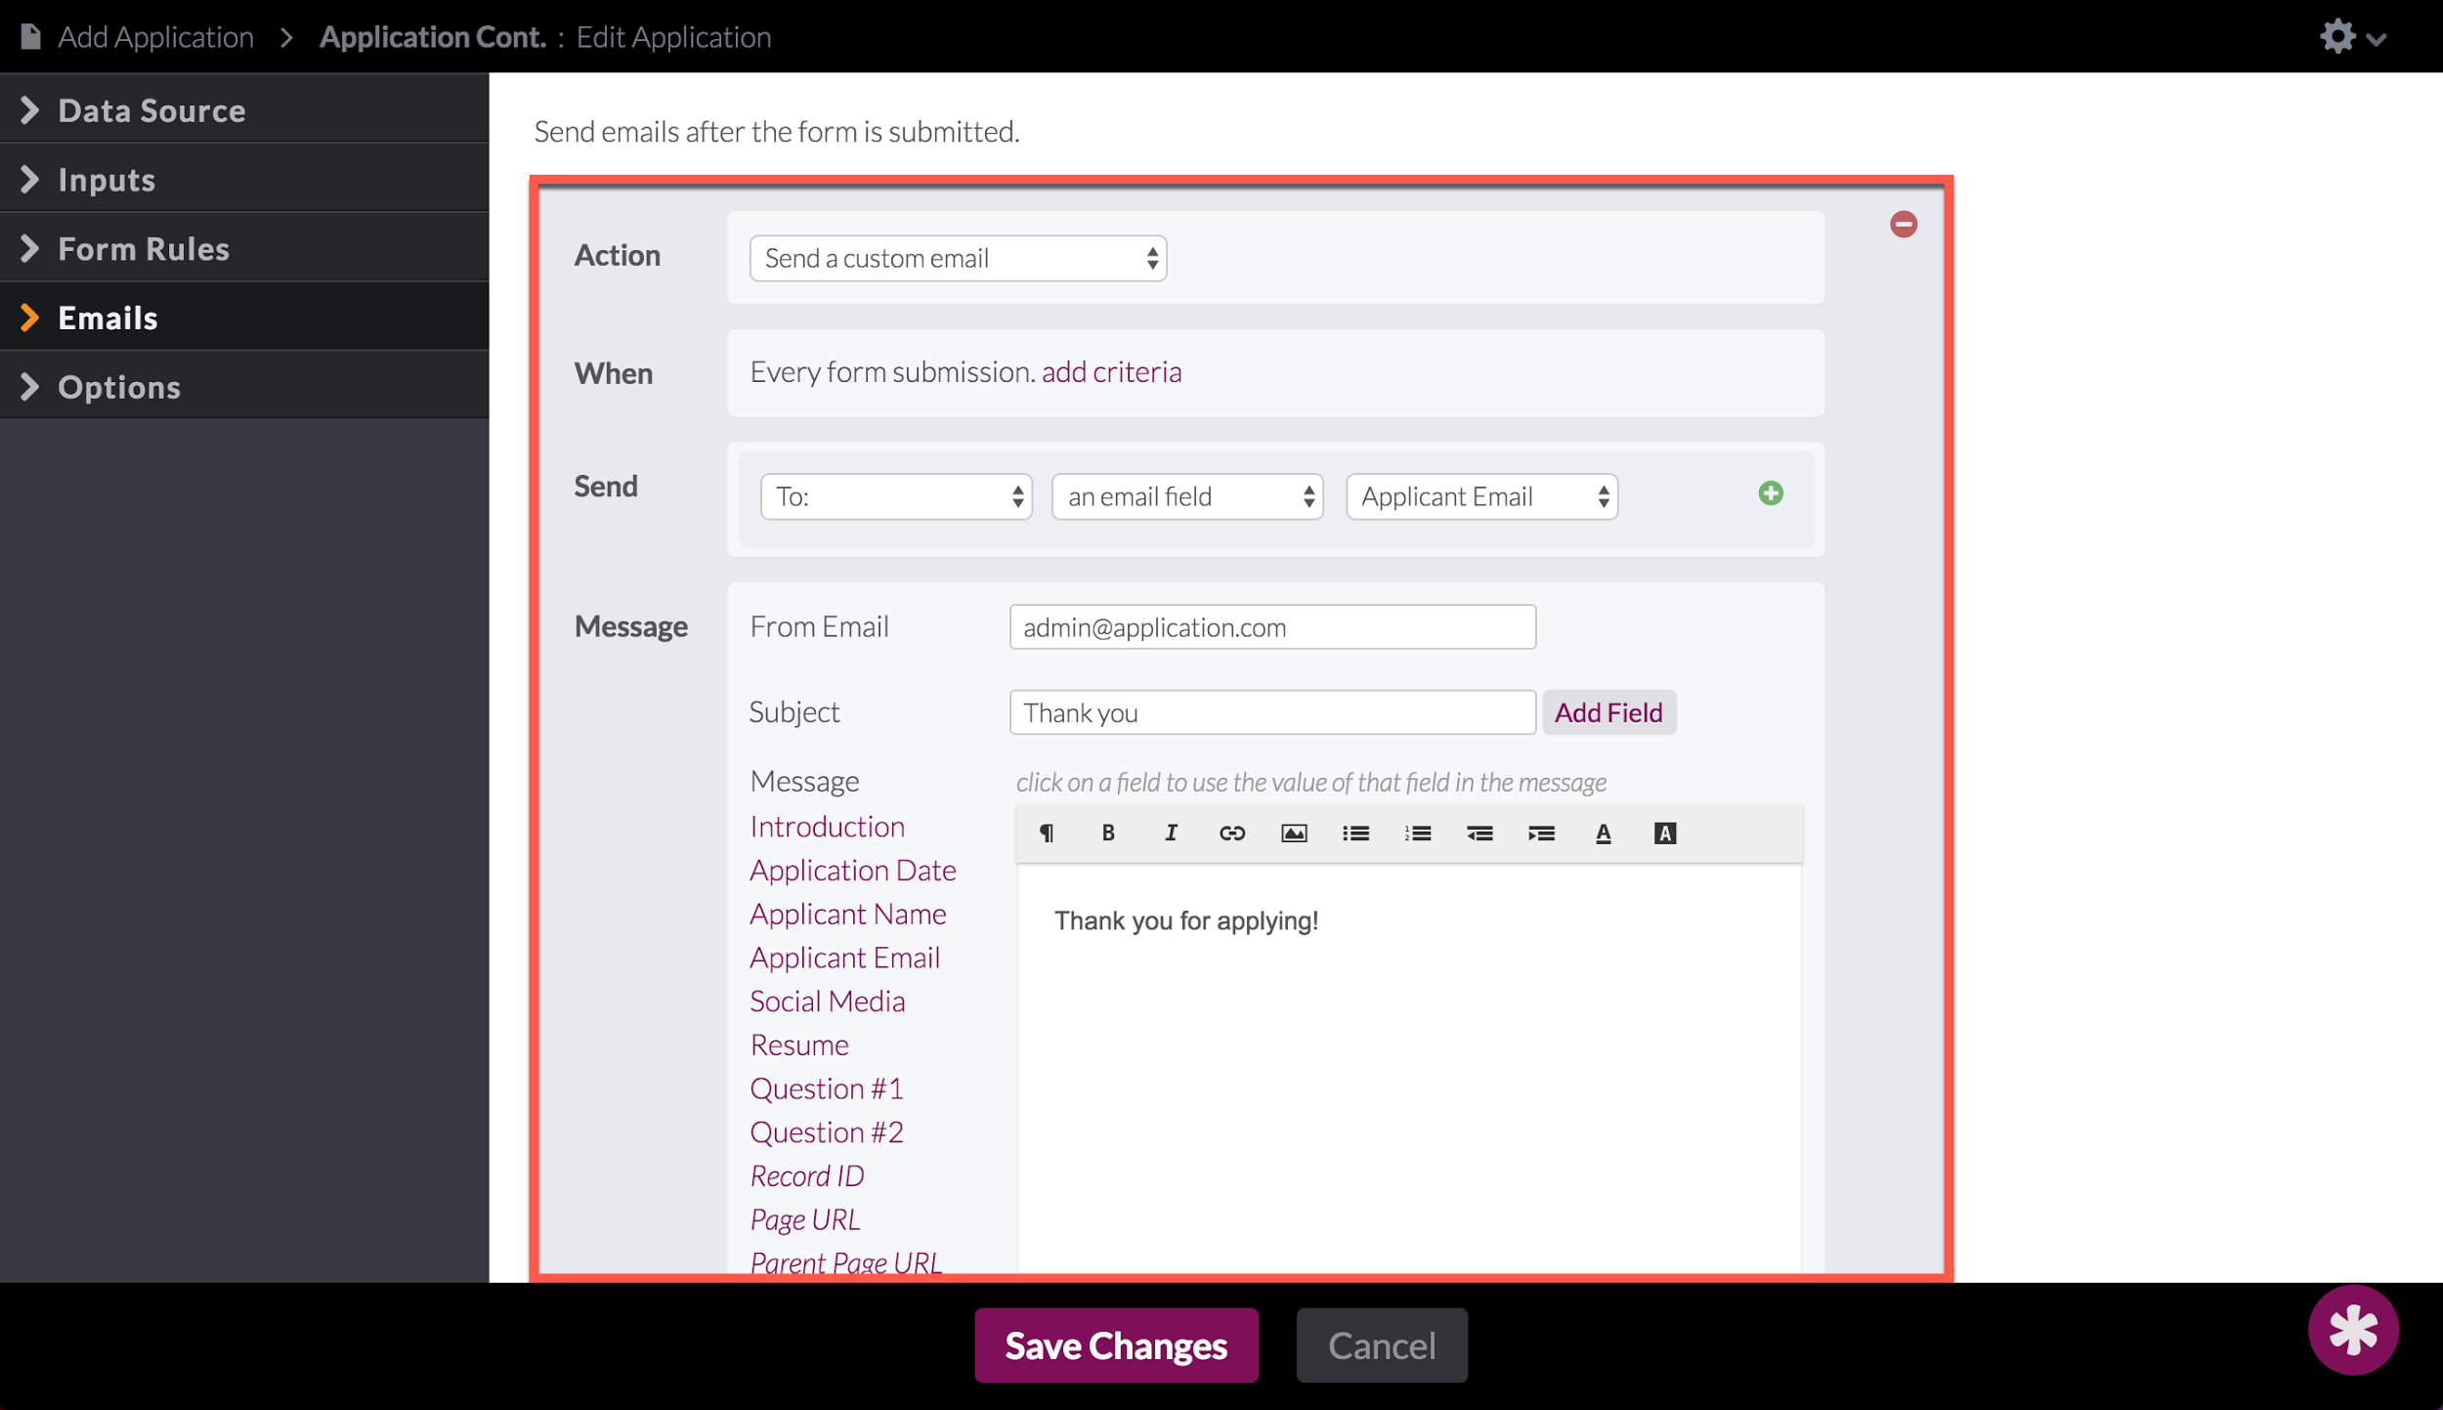Click the outdent toolbar icon
Screen dimensions: 2443x1410
[x=1479, y=833]
